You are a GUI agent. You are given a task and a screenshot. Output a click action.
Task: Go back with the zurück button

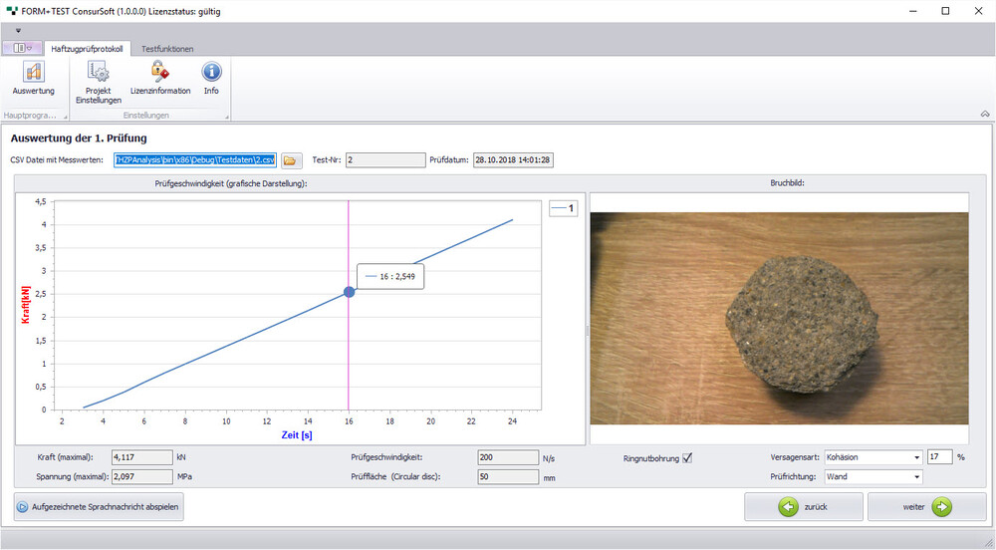[x=803, y=506]
